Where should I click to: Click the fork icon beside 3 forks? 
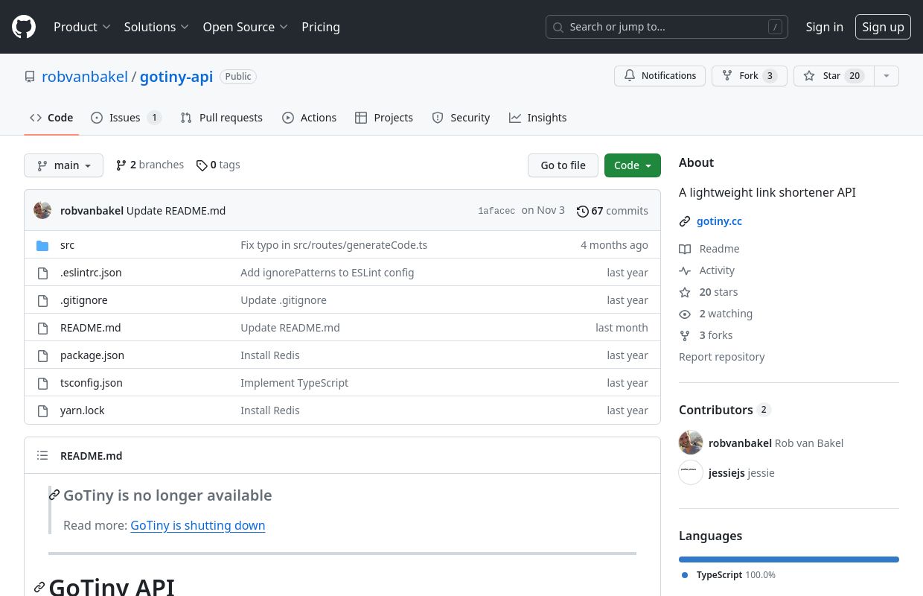tap(685, 335)
